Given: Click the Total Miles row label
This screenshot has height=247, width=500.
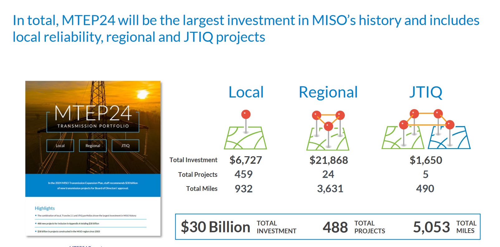Looking at the screenshot, I should coord(202,189).
